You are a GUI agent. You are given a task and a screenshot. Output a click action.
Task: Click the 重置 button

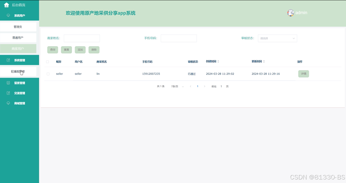pos(67,50)
